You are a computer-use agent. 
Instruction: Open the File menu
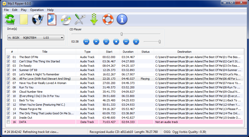6,10
